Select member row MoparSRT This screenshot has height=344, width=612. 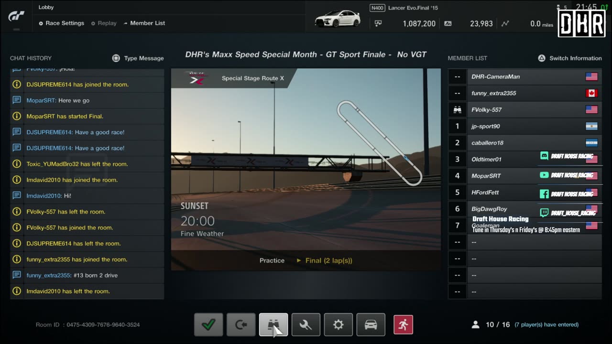[x=525, y=176]
